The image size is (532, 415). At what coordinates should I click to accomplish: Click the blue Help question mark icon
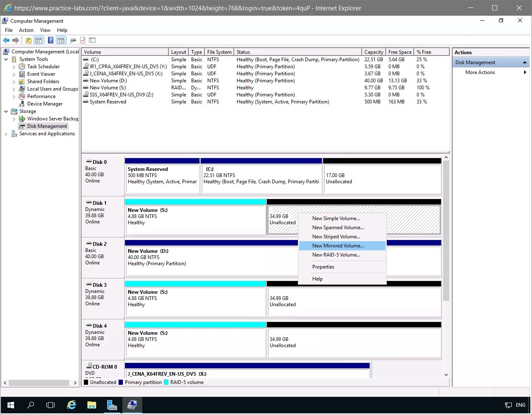coord(50,40)
